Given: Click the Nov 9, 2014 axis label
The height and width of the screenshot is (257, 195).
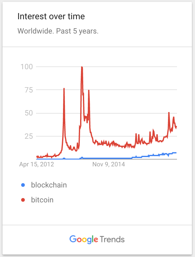Looking at the screenshot, I should (x=109, y=164).
